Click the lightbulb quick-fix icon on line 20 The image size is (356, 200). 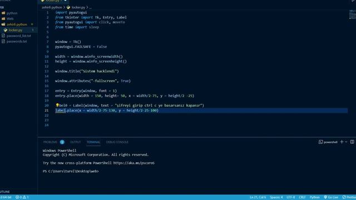coord(57,105)
